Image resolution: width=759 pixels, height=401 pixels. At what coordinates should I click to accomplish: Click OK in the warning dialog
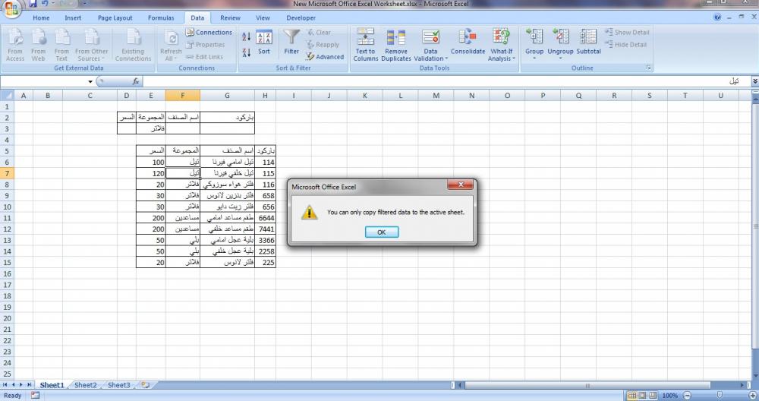382,232
